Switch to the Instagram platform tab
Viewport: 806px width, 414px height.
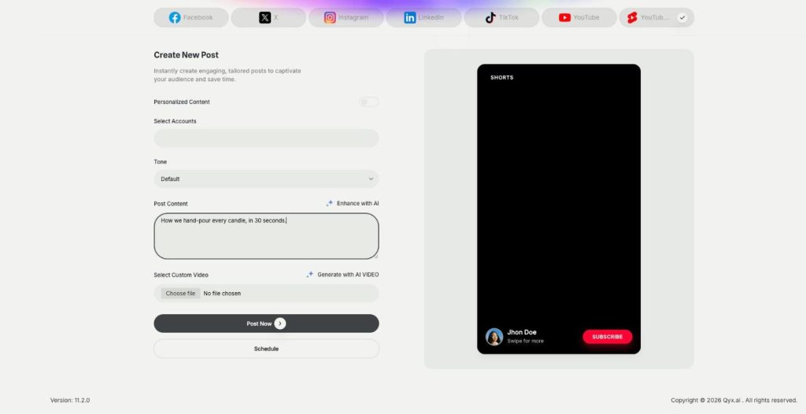(346, 17)
